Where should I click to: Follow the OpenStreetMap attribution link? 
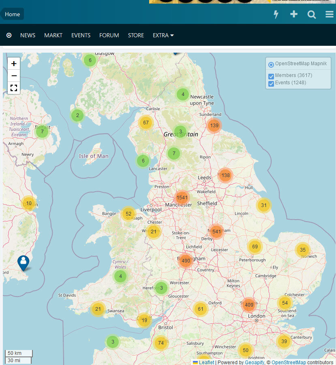[289, 363]
